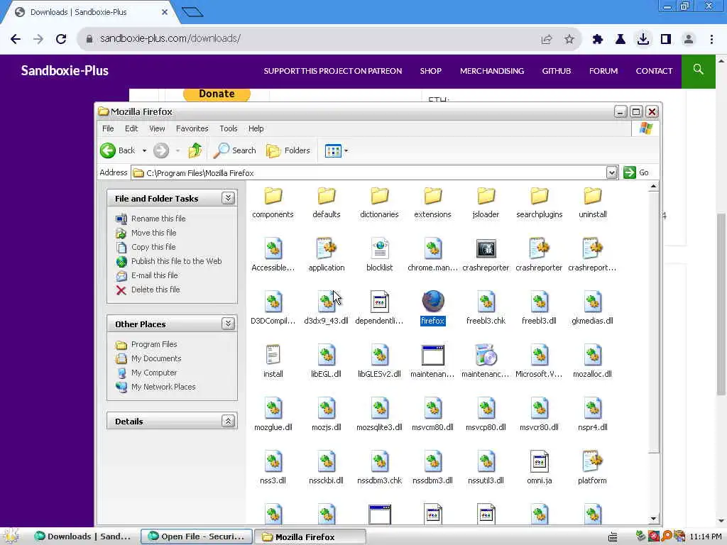The height and width of the screenshot is (545, 727).
Task: Collapse the File and Folder Tasks panel
Action: tap(228, 199)
